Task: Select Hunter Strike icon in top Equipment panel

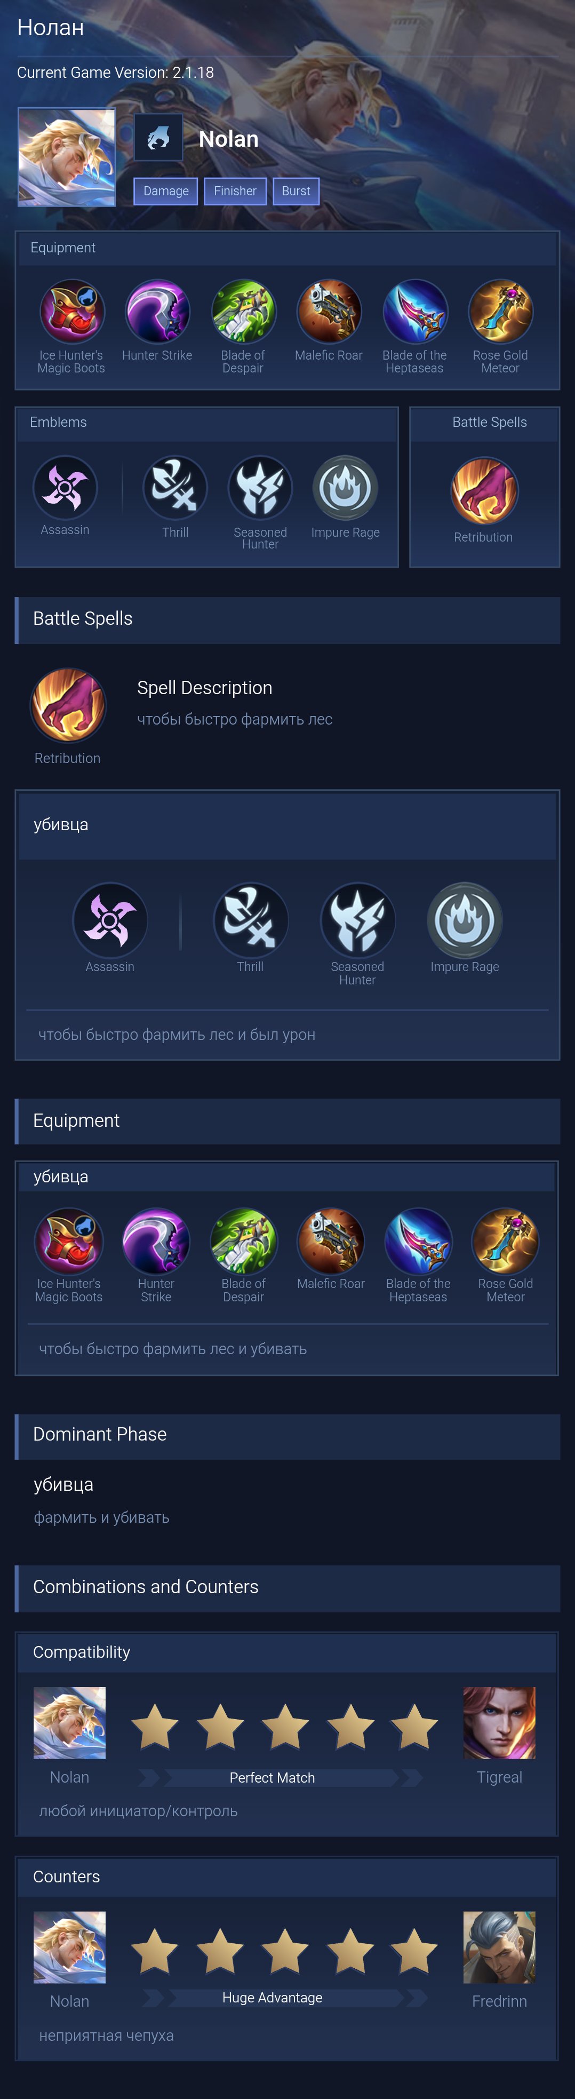Action: 157,311
